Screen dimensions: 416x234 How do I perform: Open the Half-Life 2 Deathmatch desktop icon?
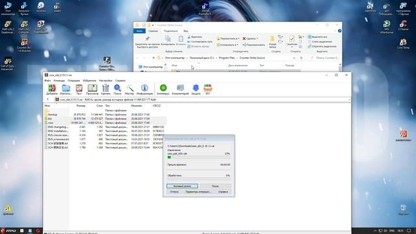[8, 27]
